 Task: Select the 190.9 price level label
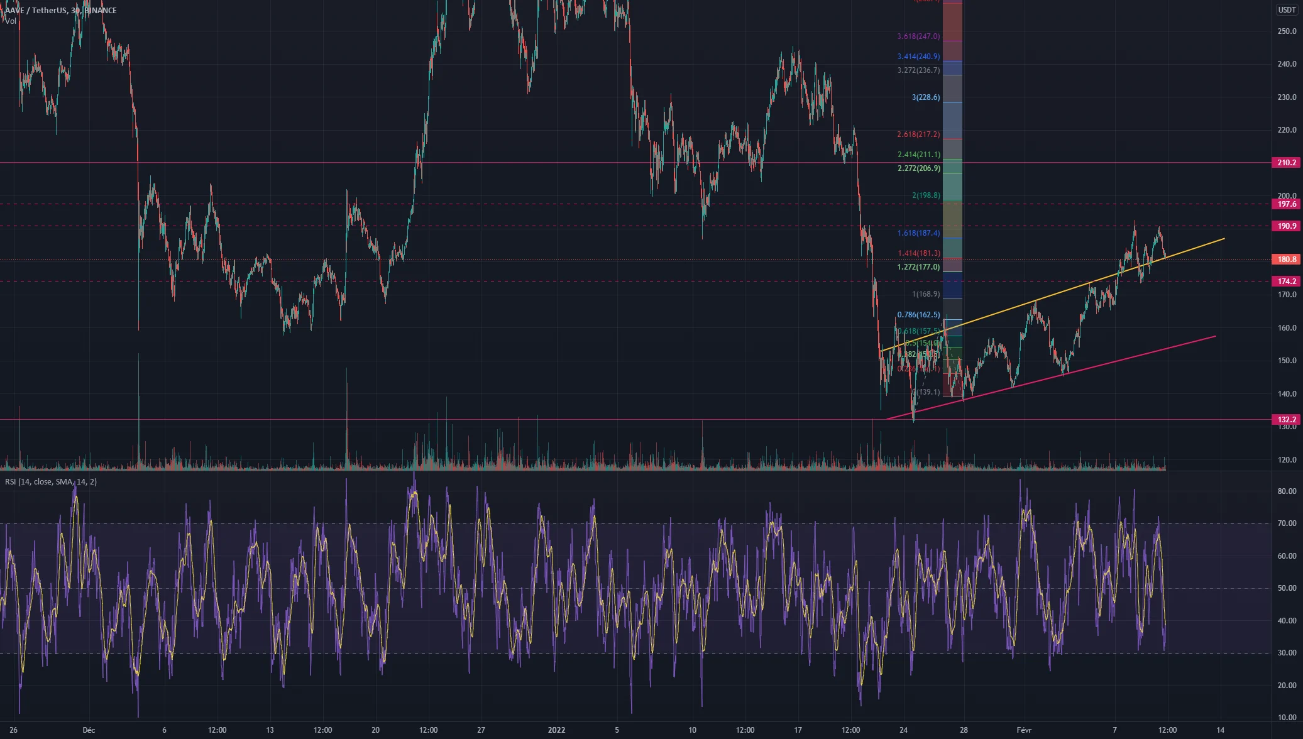(x=1287, y=226)
